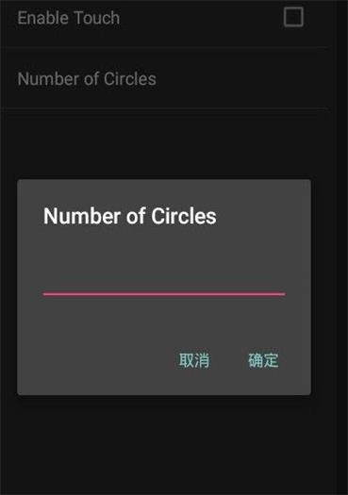The image size is (348, 495).
Task: Click empty dialog space under the title
Action: tap(164, 246)
